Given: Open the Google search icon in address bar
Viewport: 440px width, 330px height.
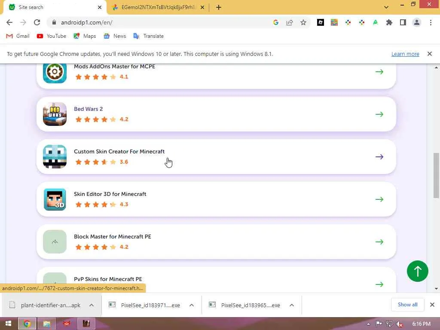Looking at the screenshot, I should (x=276, y=22).
